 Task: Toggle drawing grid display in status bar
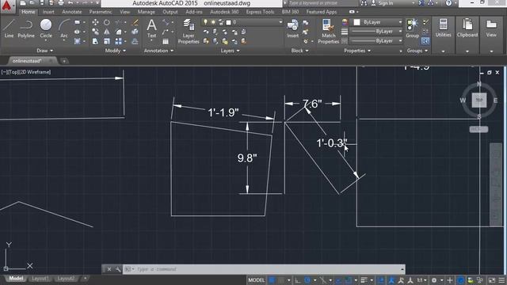tap(272, 280)
